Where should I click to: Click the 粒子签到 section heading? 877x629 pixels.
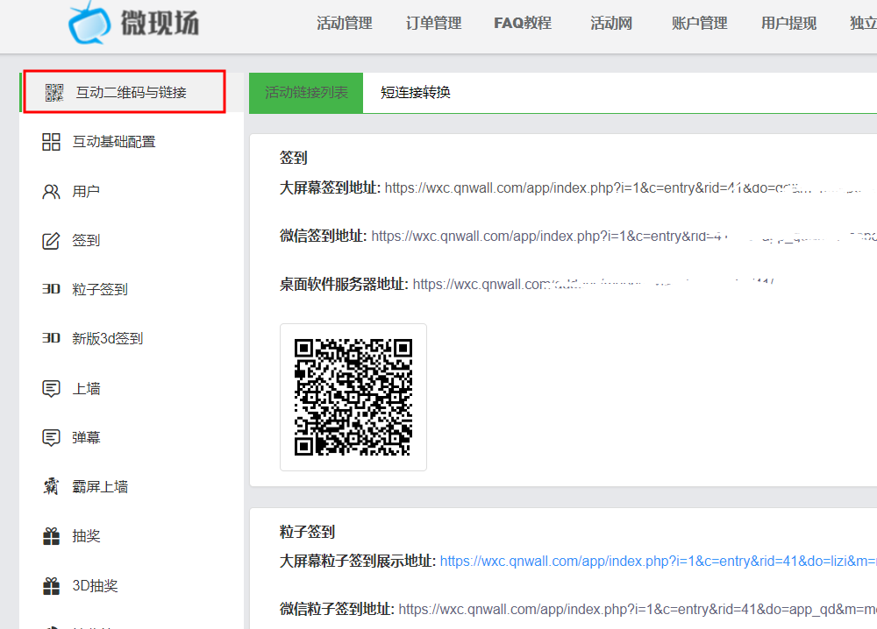coord(307,531)
